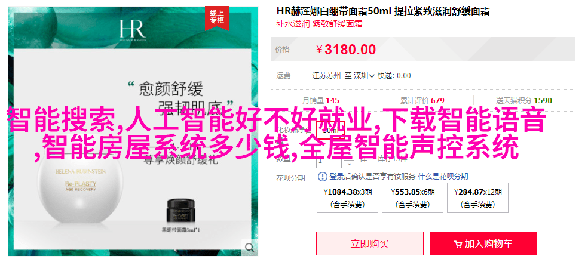Viewport: 588px width, 259px height.
Task: Choose the ¥553.85 x6期 installment plan
Action: point(412,198)
